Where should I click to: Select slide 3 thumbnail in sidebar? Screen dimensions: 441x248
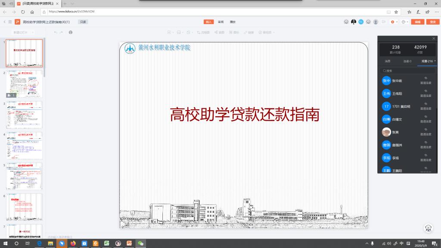coord(24,115)
